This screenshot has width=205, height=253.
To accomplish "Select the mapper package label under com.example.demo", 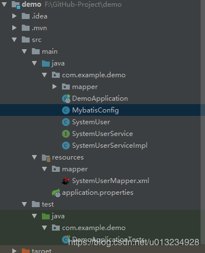I will (x=85, y=87).
